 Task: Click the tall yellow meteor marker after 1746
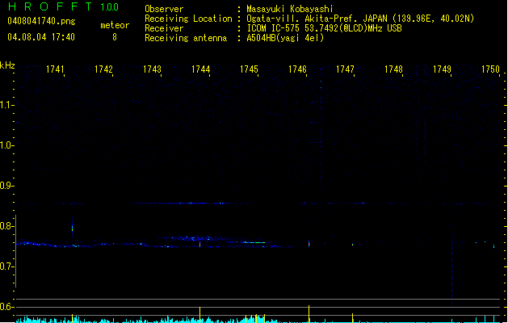tap(309, 313)
